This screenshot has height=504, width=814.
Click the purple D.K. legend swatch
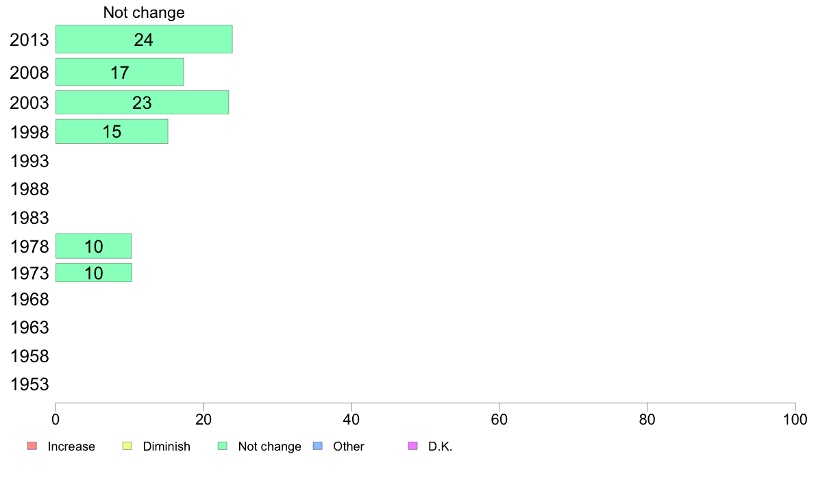click(413, 446)
